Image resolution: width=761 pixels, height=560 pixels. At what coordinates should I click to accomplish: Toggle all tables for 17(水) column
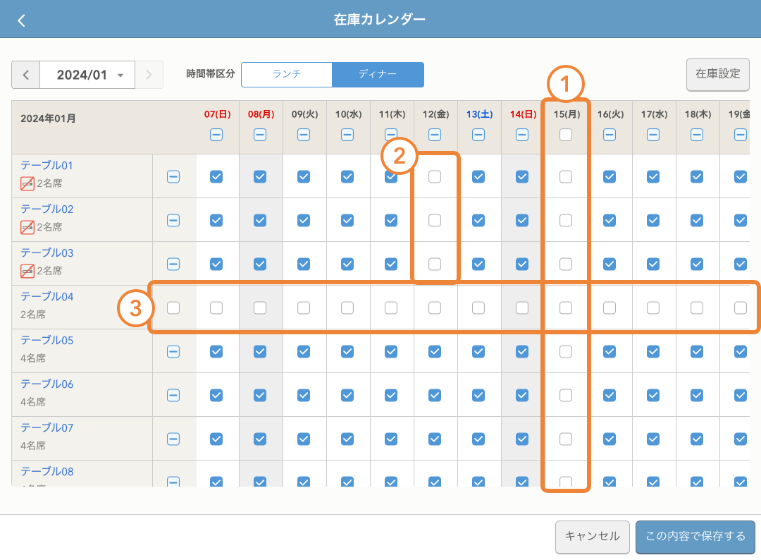tap(653, 135)
